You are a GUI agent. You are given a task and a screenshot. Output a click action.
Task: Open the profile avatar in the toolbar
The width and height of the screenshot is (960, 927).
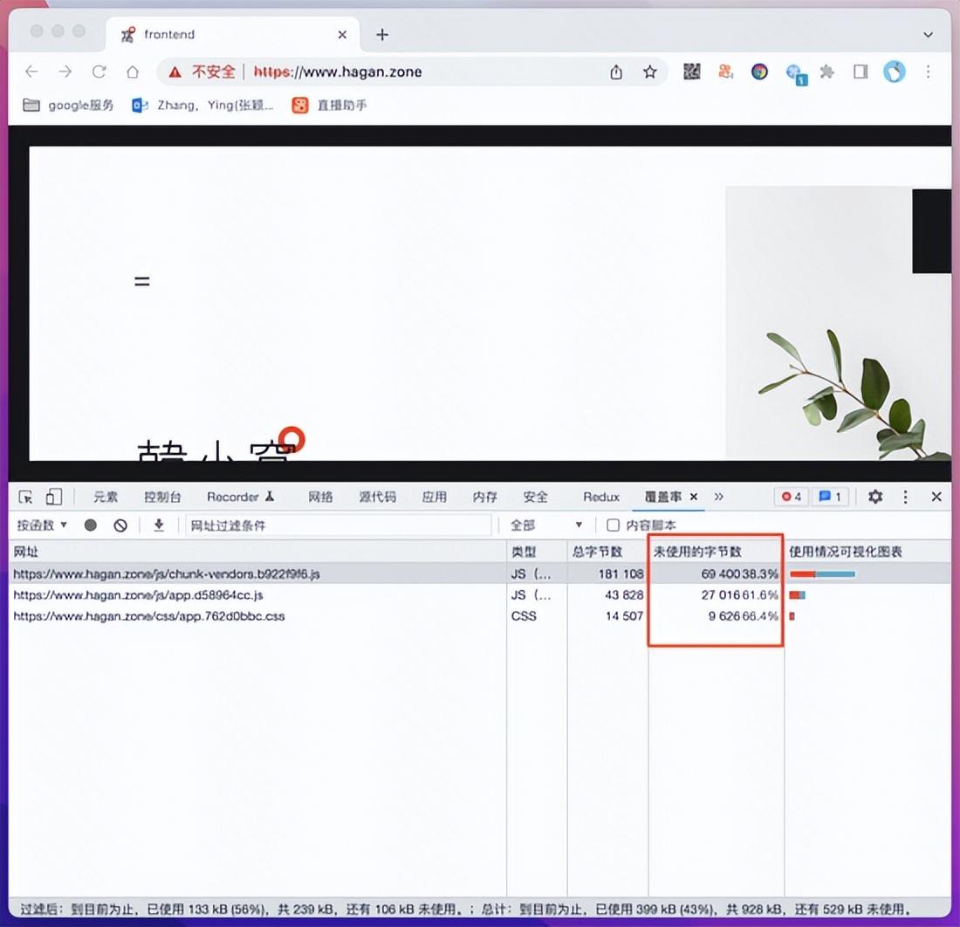(x=894, y=72)
